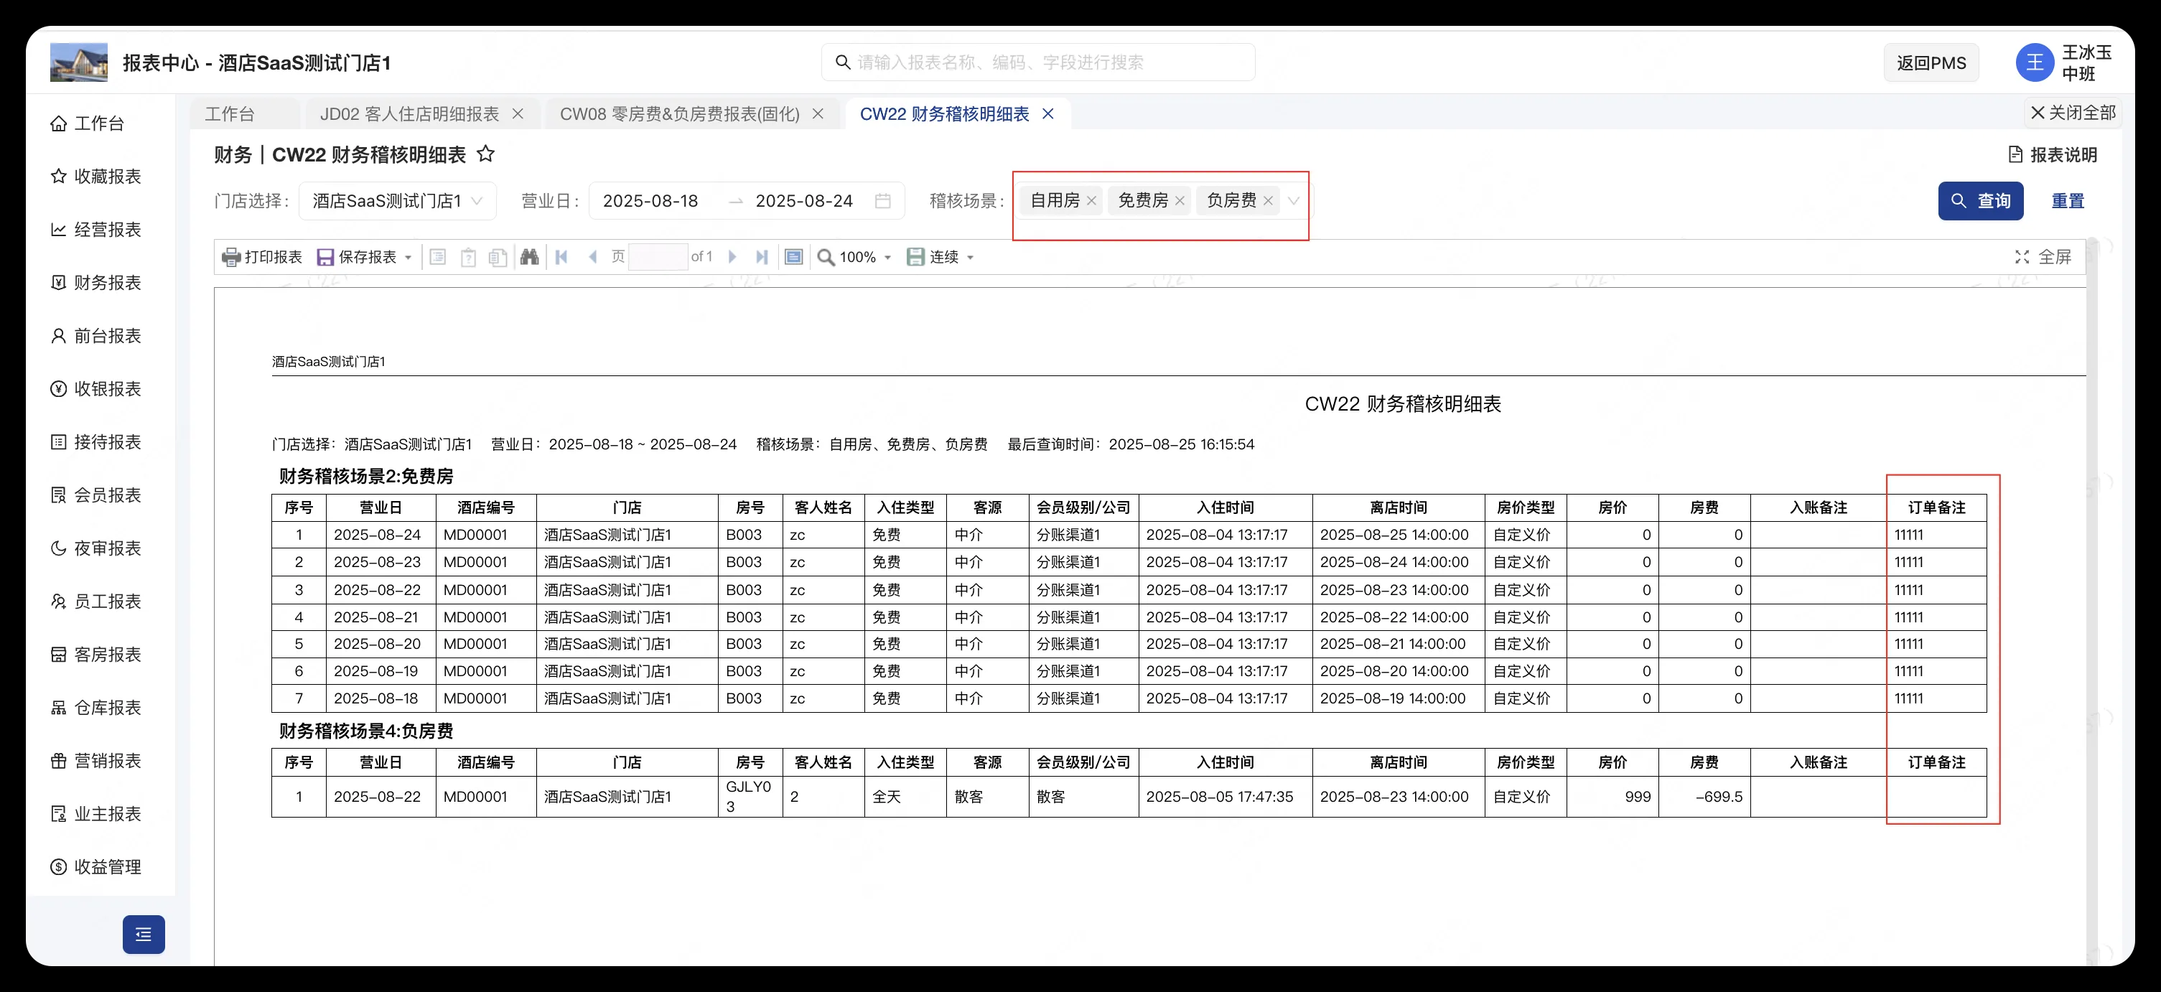Open the 保存报表 dropdown arrow
2161x992 pixels.
click(x=409, y=258)
